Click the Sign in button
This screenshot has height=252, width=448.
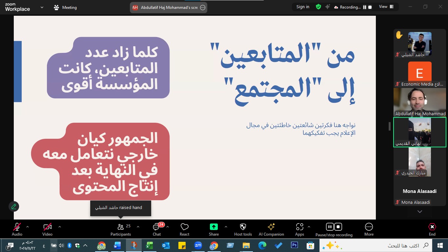tap(302, 7)
